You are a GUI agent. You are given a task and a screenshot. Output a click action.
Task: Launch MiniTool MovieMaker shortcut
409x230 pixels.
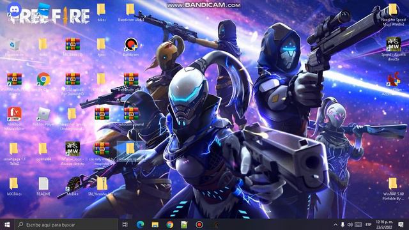pos(14,114)
